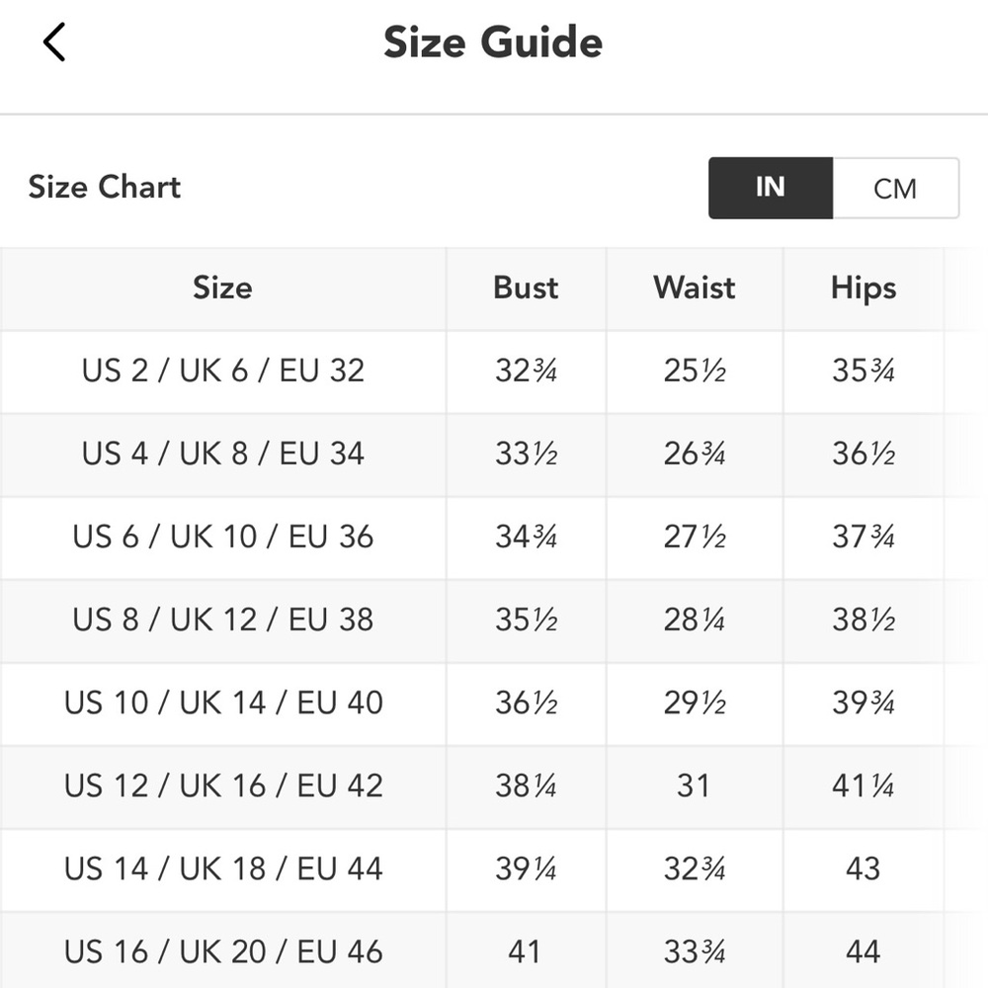
Task: Click the Bust column header
Action: click(x=527, y=288)
